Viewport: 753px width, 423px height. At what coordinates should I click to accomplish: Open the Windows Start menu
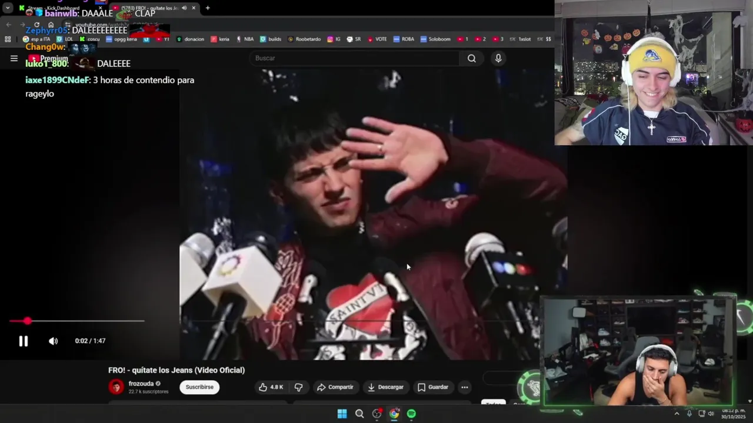pyautogui.click(x=342, y=414)
